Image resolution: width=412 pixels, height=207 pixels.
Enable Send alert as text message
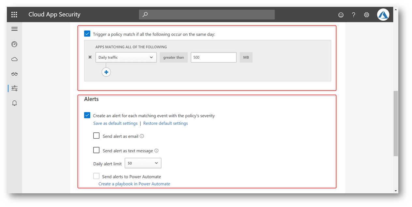pos(96,150)
